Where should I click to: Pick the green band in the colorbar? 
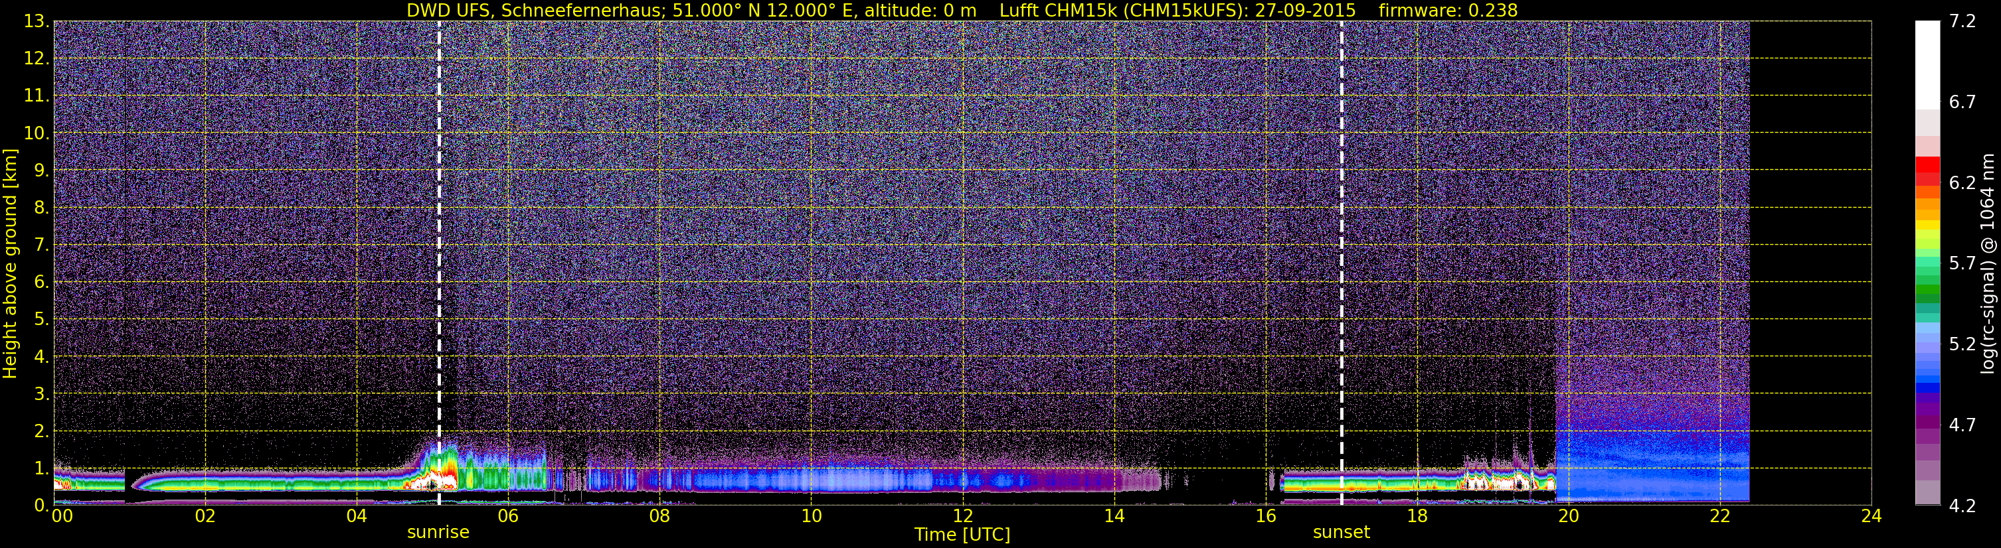click(1927, 293)
